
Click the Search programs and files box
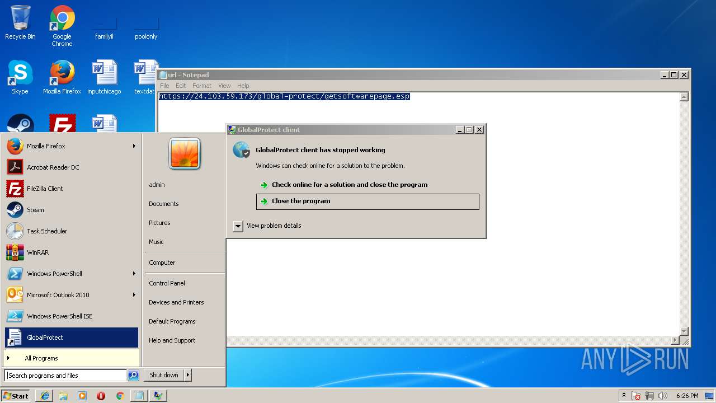tap(66, 376)
